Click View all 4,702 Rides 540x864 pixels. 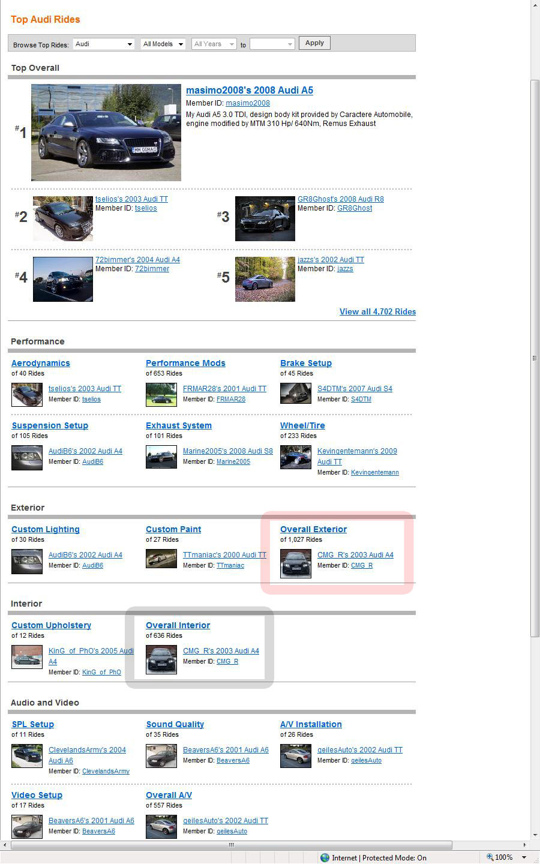click(x=377, y=311)
